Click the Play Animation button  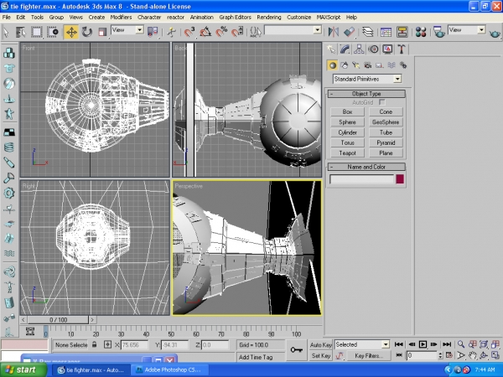point(423,344)
